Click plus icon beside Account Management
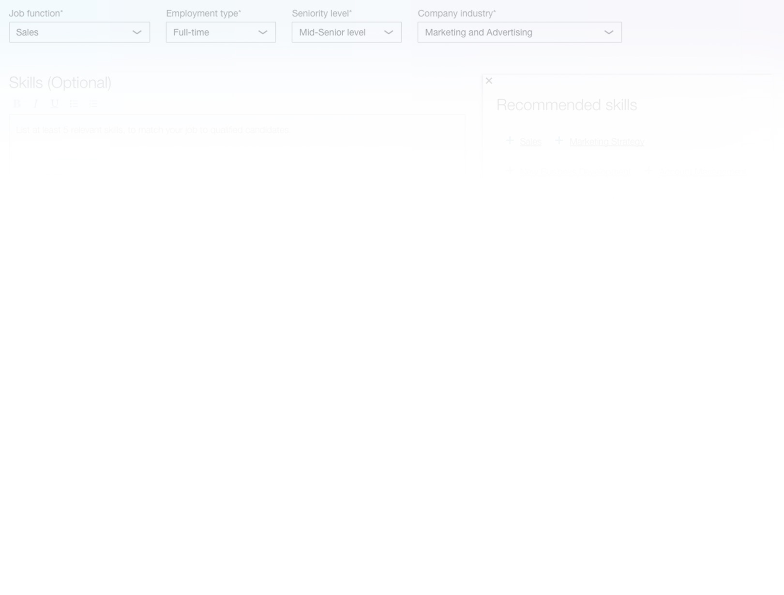This screenshot has width=784, height=595. pyautogui.click(x=649, y=171)
